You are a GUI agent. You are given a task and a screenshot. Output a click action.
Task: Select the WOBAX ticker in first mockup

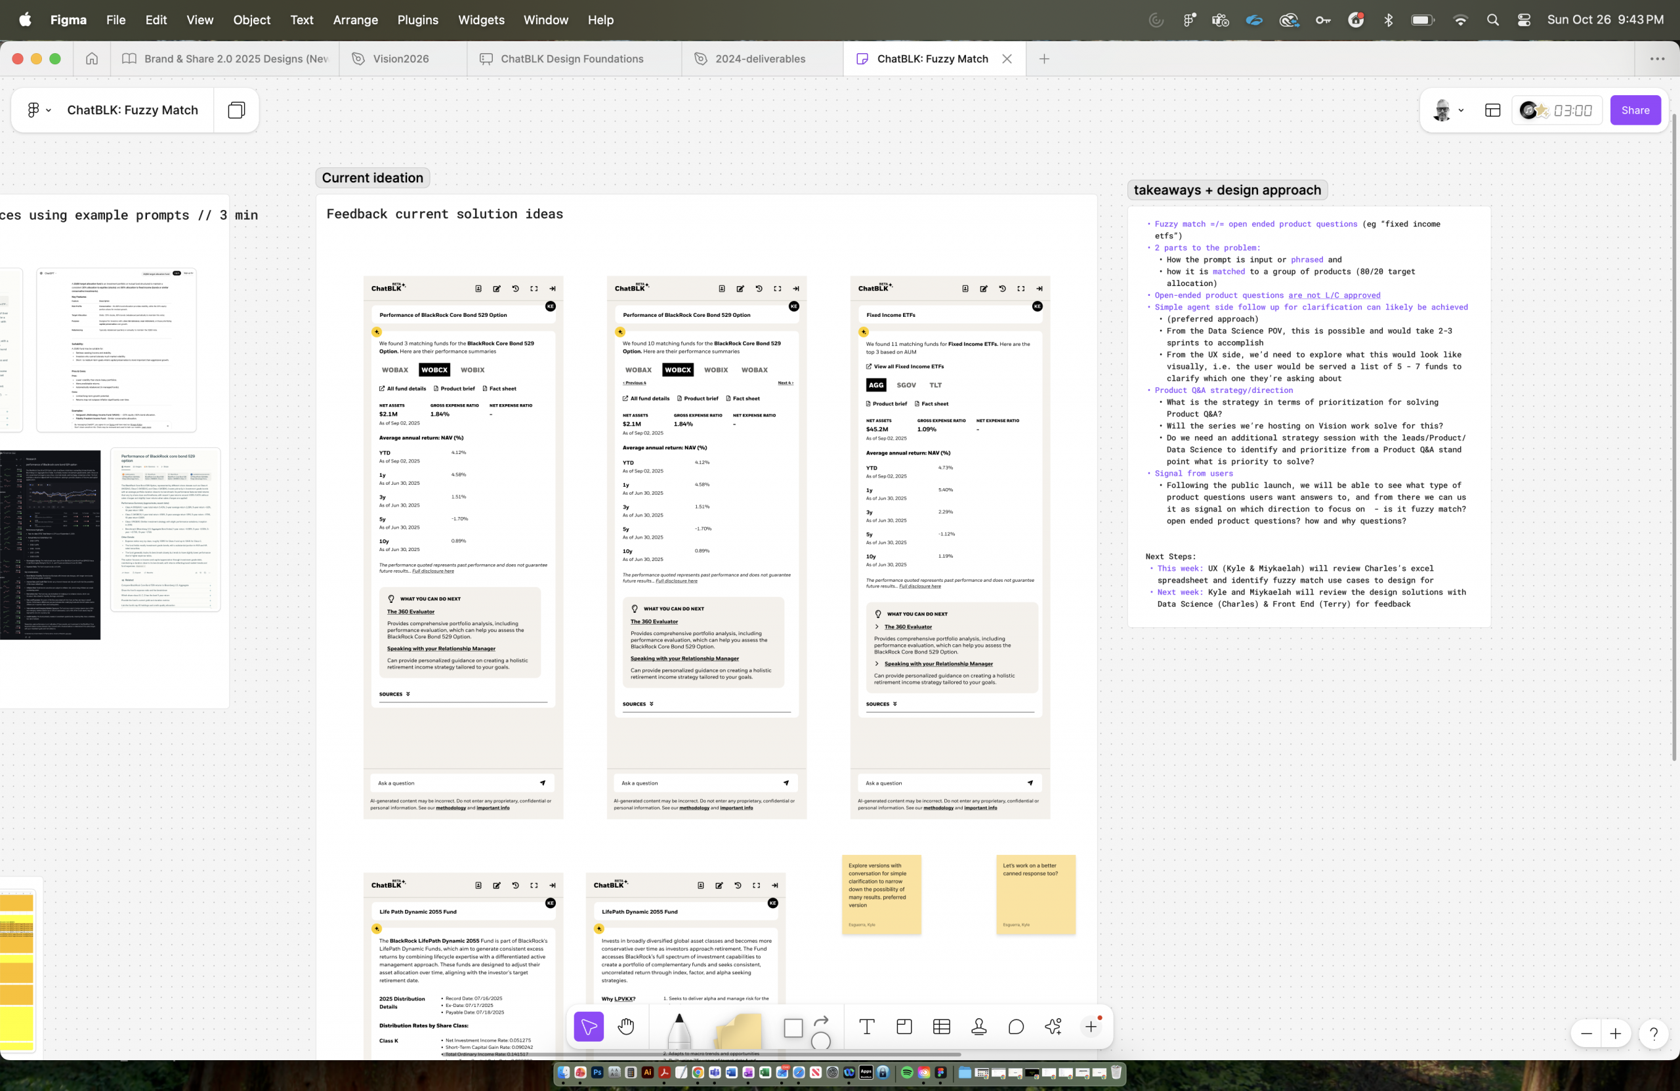coord(394,370)
